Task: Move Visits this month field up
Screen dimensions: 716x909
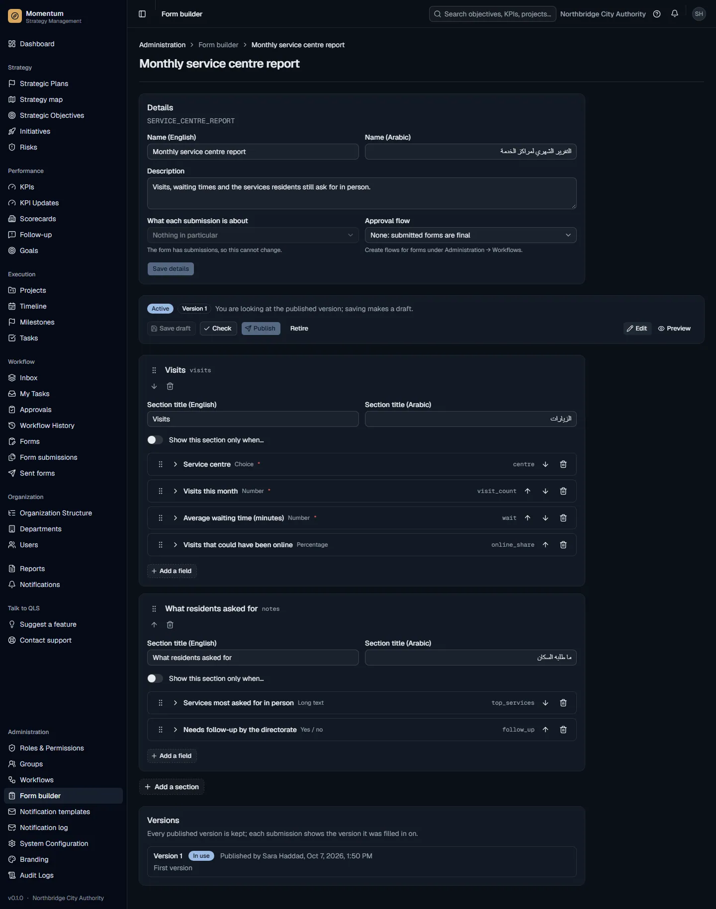Action: coord(528,491)
